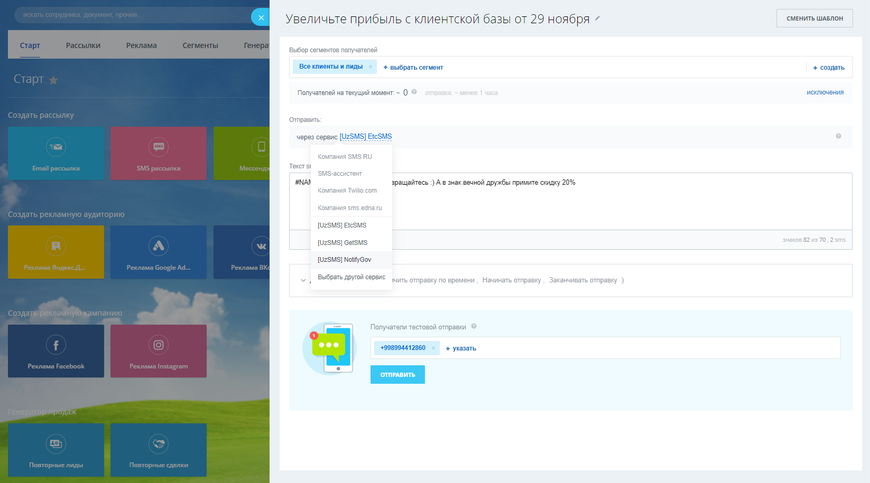Click the 'Отправить' test send button

pos(397,375)
